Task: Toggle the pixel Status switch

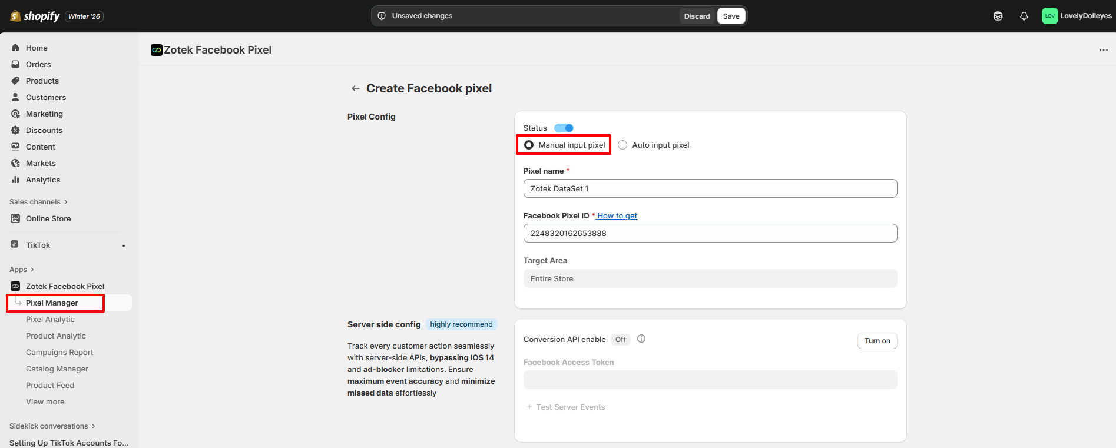Action: pos(564,128)
